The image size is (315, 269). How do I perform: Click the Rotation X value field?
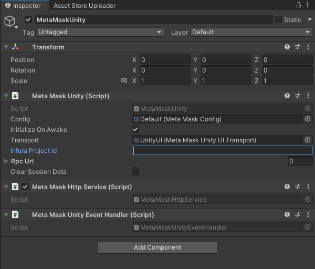(x=165, y=70)
